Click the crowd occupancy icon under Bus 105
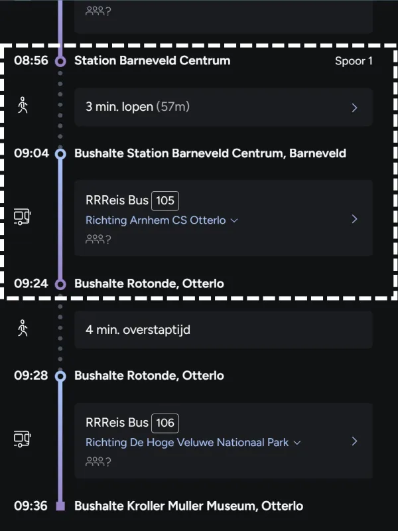The image size is (398, 531). click(x=98, y=240)
